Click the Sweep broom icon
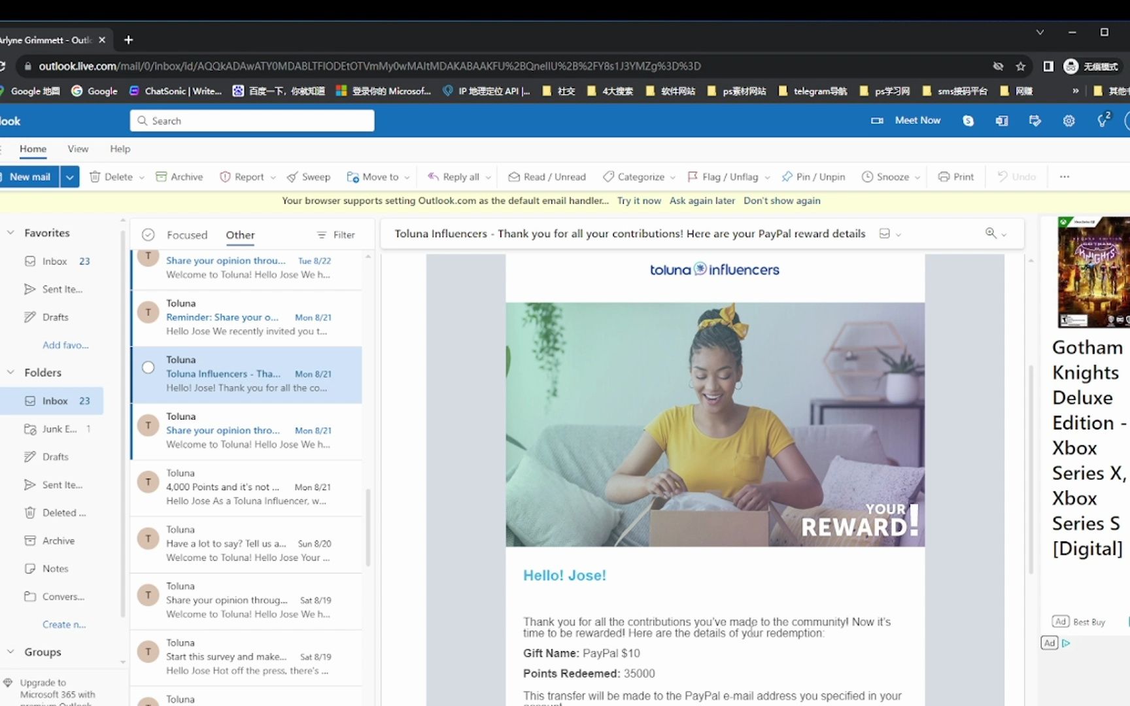This screenshot has height=706, width=1130. pyautogui.click(x=292, y=176)
